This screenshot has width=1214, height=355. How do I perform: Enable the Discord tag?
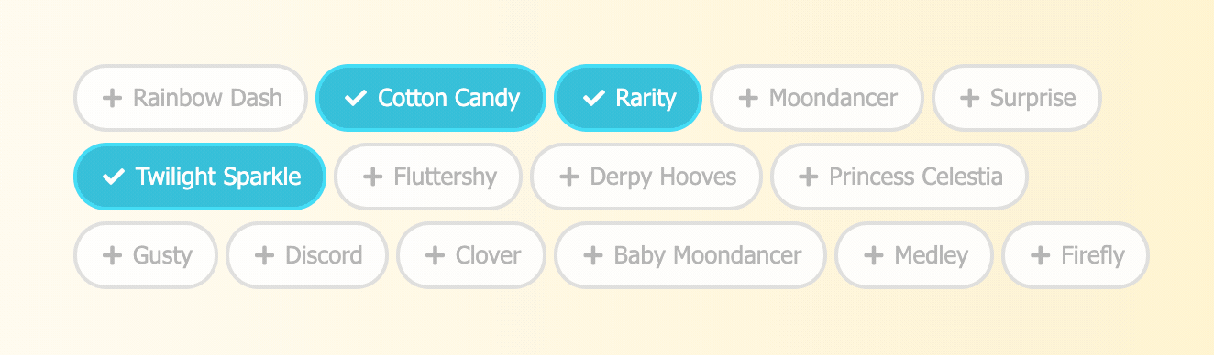pyautogui.click(x=307, y=255)
